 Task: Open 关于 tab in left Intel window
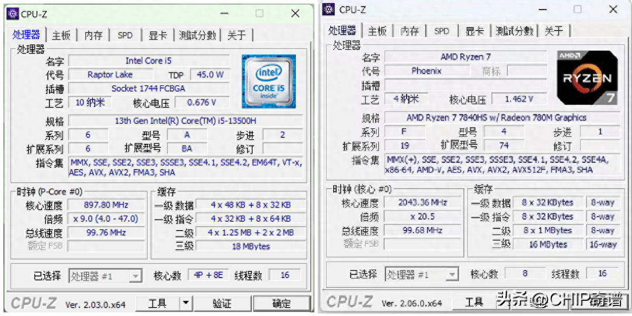236,35
